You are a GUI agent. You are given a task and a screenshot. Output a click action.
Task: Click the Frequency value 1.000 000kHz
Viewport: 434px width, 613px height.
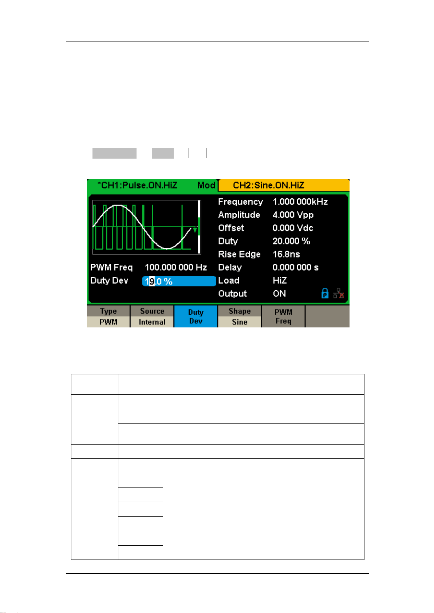300,202
